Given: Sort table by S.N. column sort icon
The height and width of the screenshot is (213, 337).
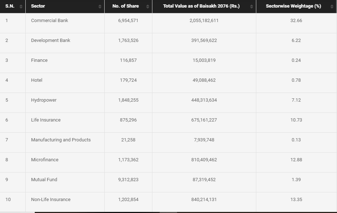Looking at the screenshot, I should pos(21,7).
